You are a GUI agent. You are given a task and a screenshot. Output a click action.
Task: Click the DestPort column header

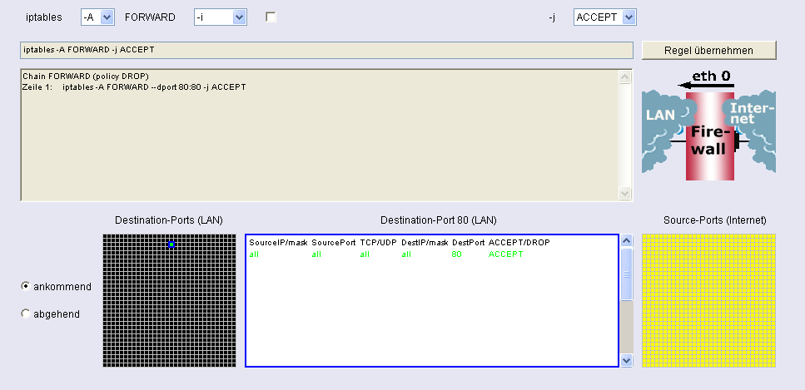click(468, 242)
